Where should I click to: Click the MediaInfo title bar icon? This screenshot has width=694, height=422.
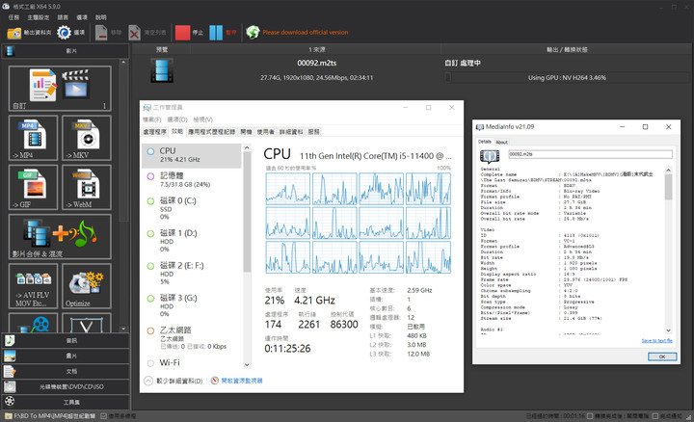pos(480,127)
